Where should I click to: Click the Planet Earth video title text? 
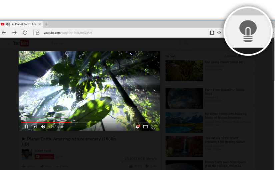69,141
